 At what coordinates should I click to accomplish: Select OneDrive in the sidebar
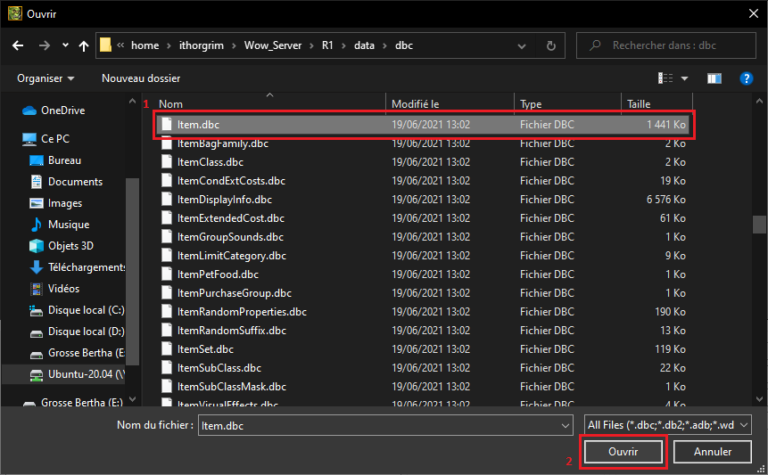pos(62,111)
